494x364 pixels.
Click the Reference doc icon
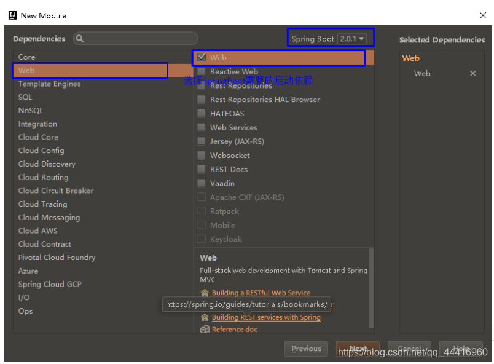tap(205, 330)
